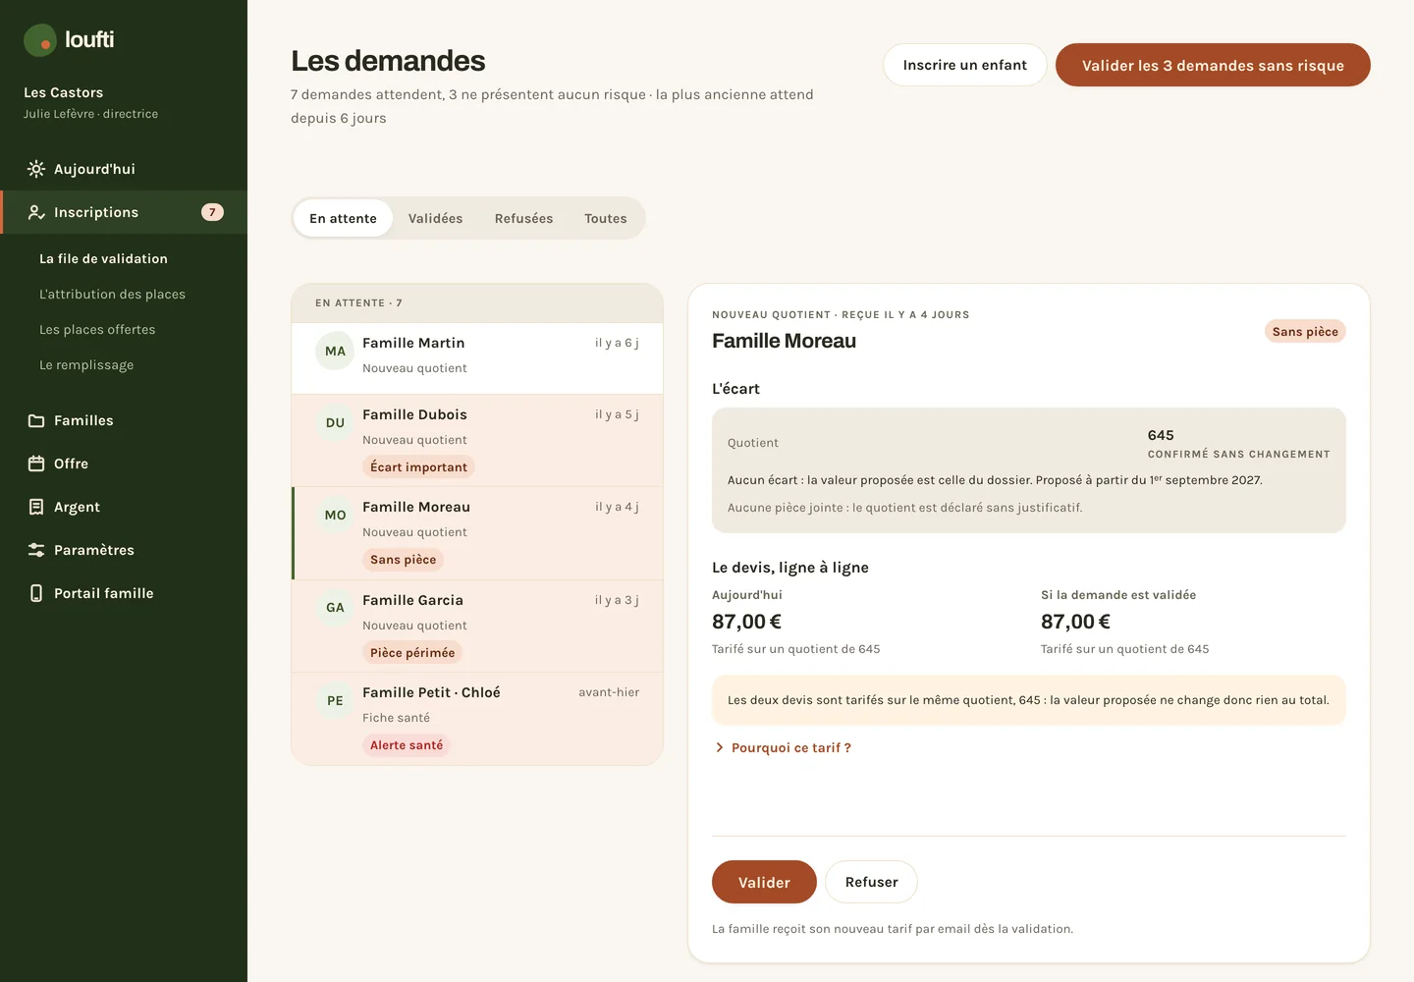
Task: Click the quotient value 645
Action: 1161,435
